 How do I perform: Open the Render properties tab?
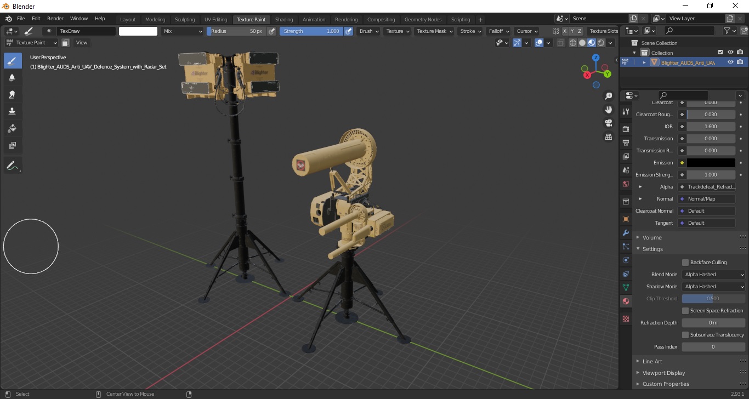(626, 129)
